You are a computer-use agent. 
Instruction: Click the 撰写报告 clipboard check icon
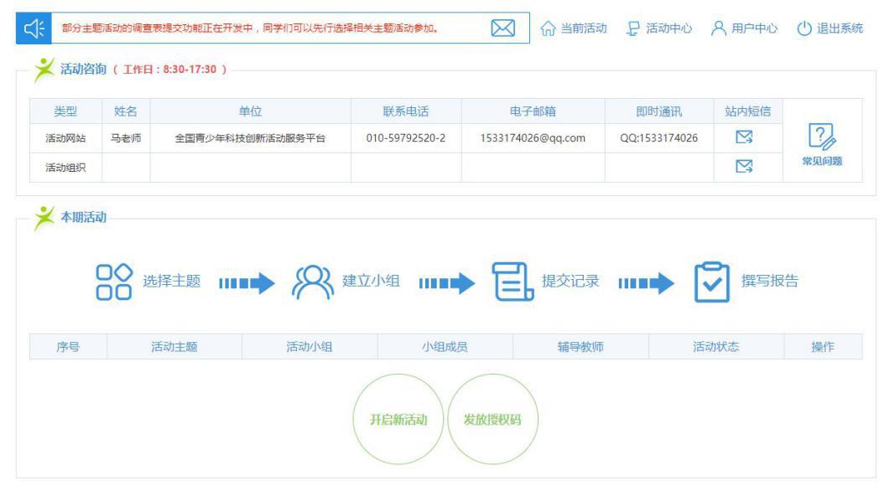[x=712, y=282]
